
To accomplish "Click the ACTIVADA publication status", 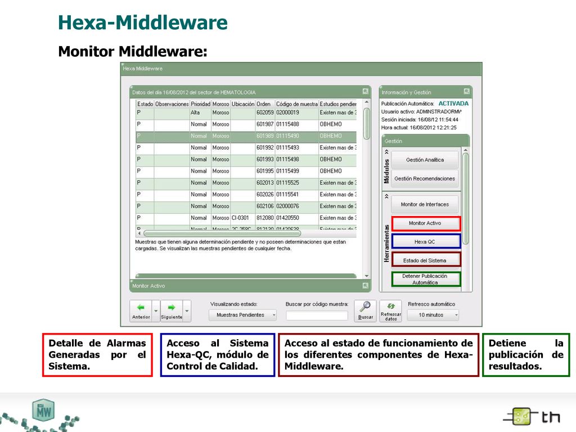I will pyautogui.click(x=453, y=103).
